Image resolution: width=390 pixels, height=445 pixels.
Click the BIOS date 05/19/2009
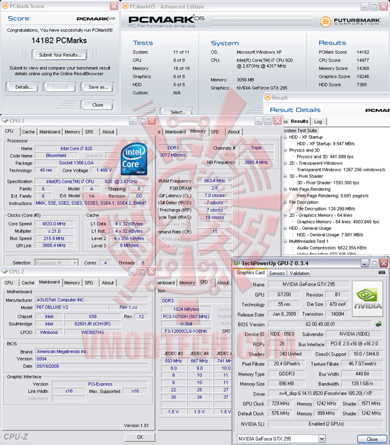(92, 366)
